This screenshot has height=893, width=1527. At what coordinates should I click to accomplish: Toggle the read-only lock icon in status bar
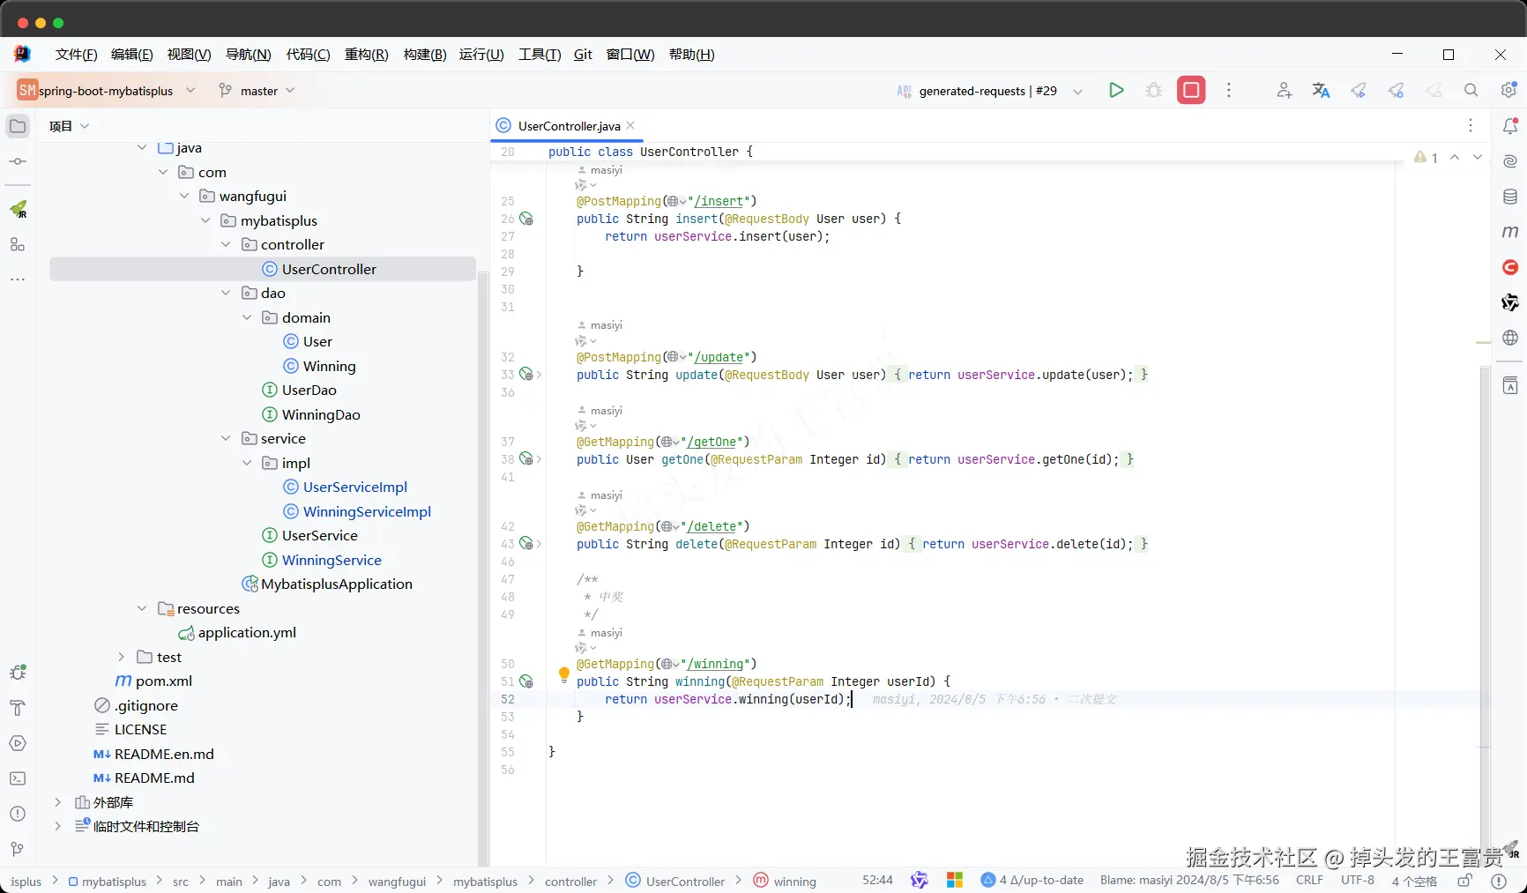tap(1464, 881)
